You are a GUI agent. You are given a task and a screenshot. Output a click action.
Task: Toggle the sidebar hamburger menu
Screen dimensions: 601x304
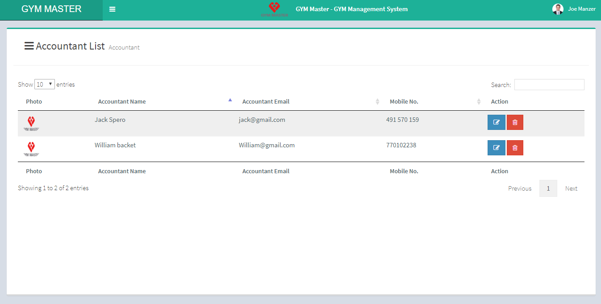(x=112, y=9)
